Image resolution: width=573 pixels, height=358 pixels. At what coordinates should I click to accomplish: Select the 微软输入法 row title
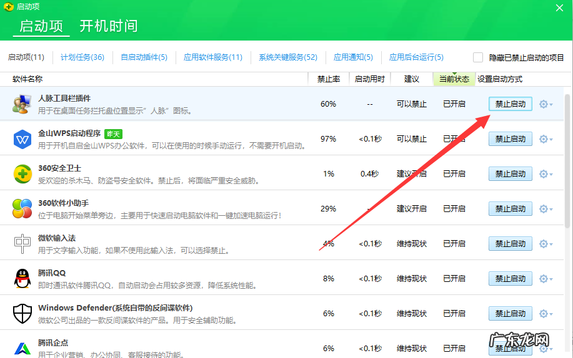tap(57, 238)
